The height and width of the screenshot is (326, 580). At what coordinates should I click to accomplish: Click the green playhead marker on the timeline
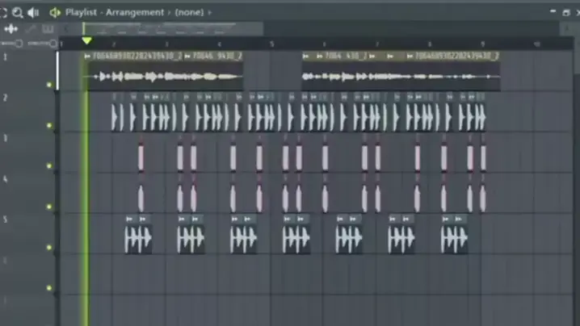point(86,41)
